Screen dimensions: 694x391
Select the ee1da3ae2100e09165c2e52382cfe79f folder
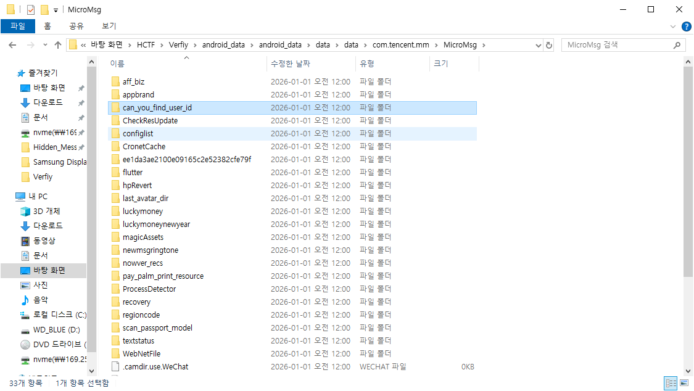tap(186, 160)
